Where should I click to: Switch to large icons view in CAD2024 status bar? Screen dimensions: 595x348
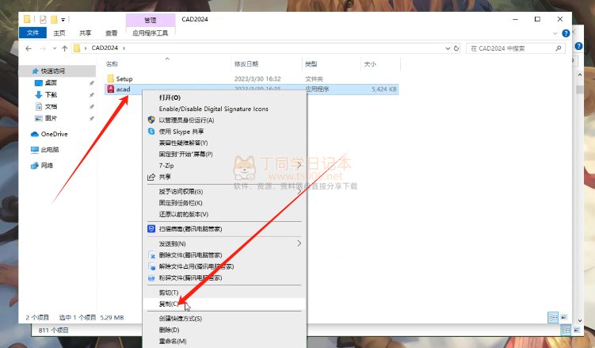click(x=564, y=317)
